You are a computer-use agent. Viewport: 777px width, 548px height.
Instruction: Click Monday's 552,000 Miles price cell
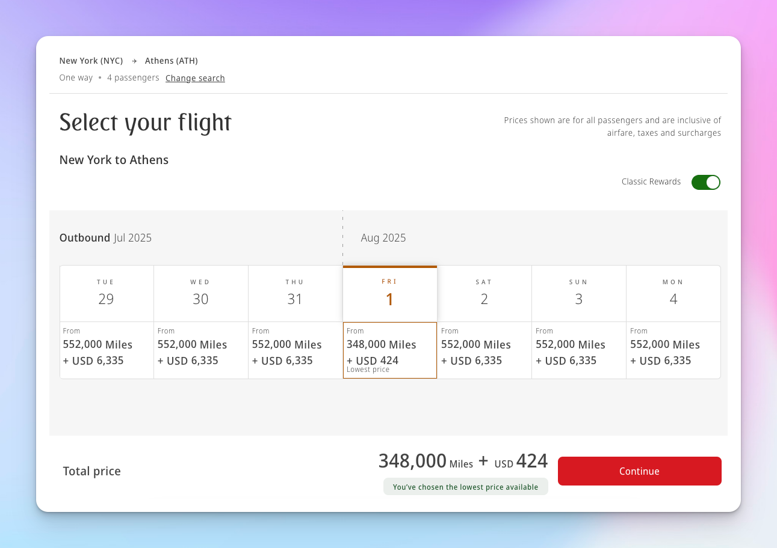(673, 350)
